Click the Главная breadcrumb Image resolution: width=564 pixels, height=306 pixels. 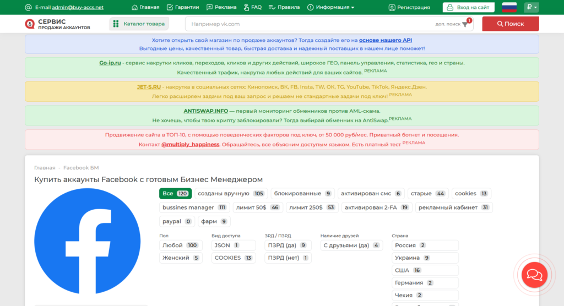(x=45, y=167)
